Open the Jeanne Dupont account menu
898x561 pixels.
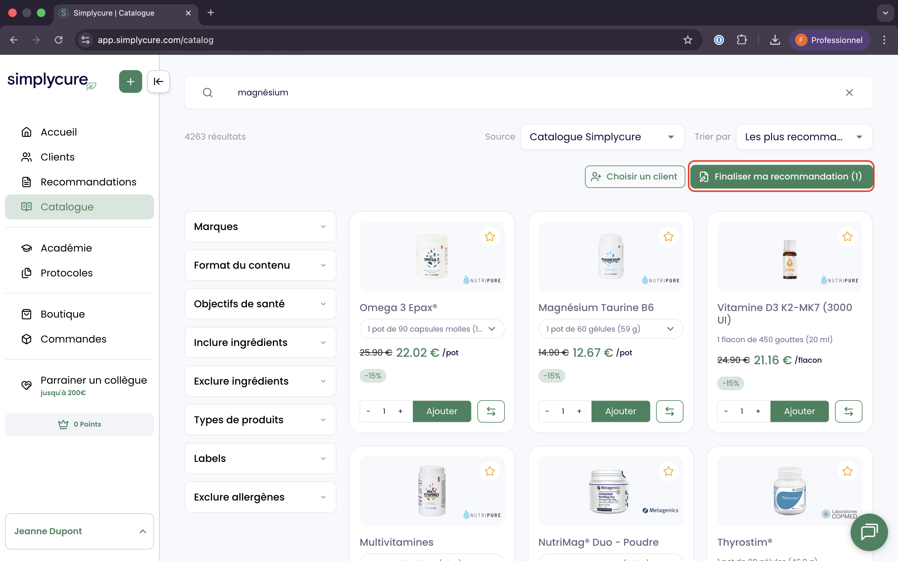[x=80, y=531]
